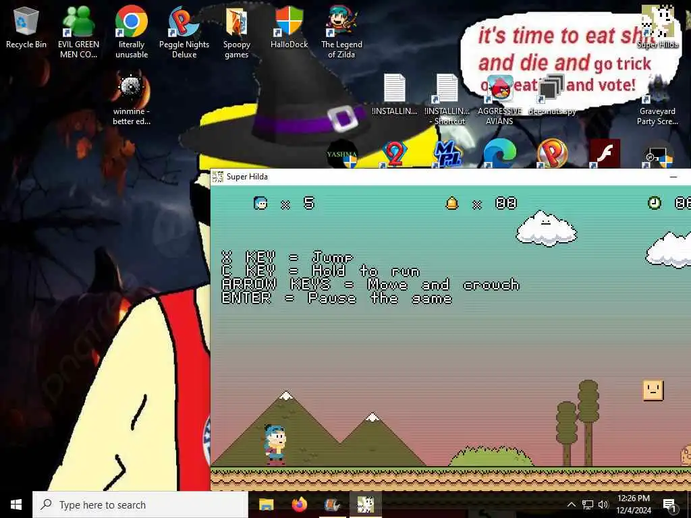Launch the Flash Player desktop shortcut
Screen dimensions: 691x518
coord(605,154)
